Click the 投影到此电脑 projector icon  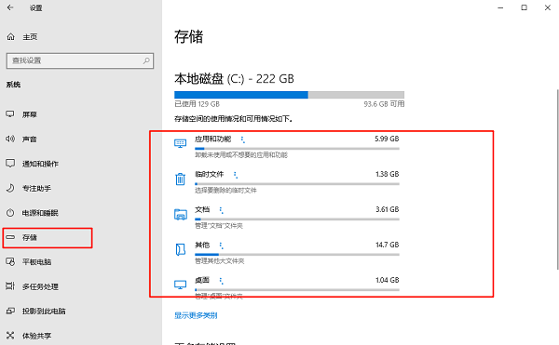pos(10,311)
